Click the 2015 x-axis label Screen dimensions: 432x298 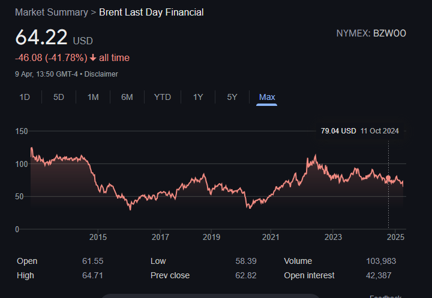[x=98, y=238]
